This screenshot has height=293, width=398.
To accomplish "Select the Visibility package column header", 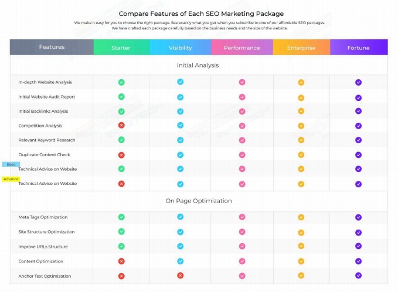I will pos(181,48).
